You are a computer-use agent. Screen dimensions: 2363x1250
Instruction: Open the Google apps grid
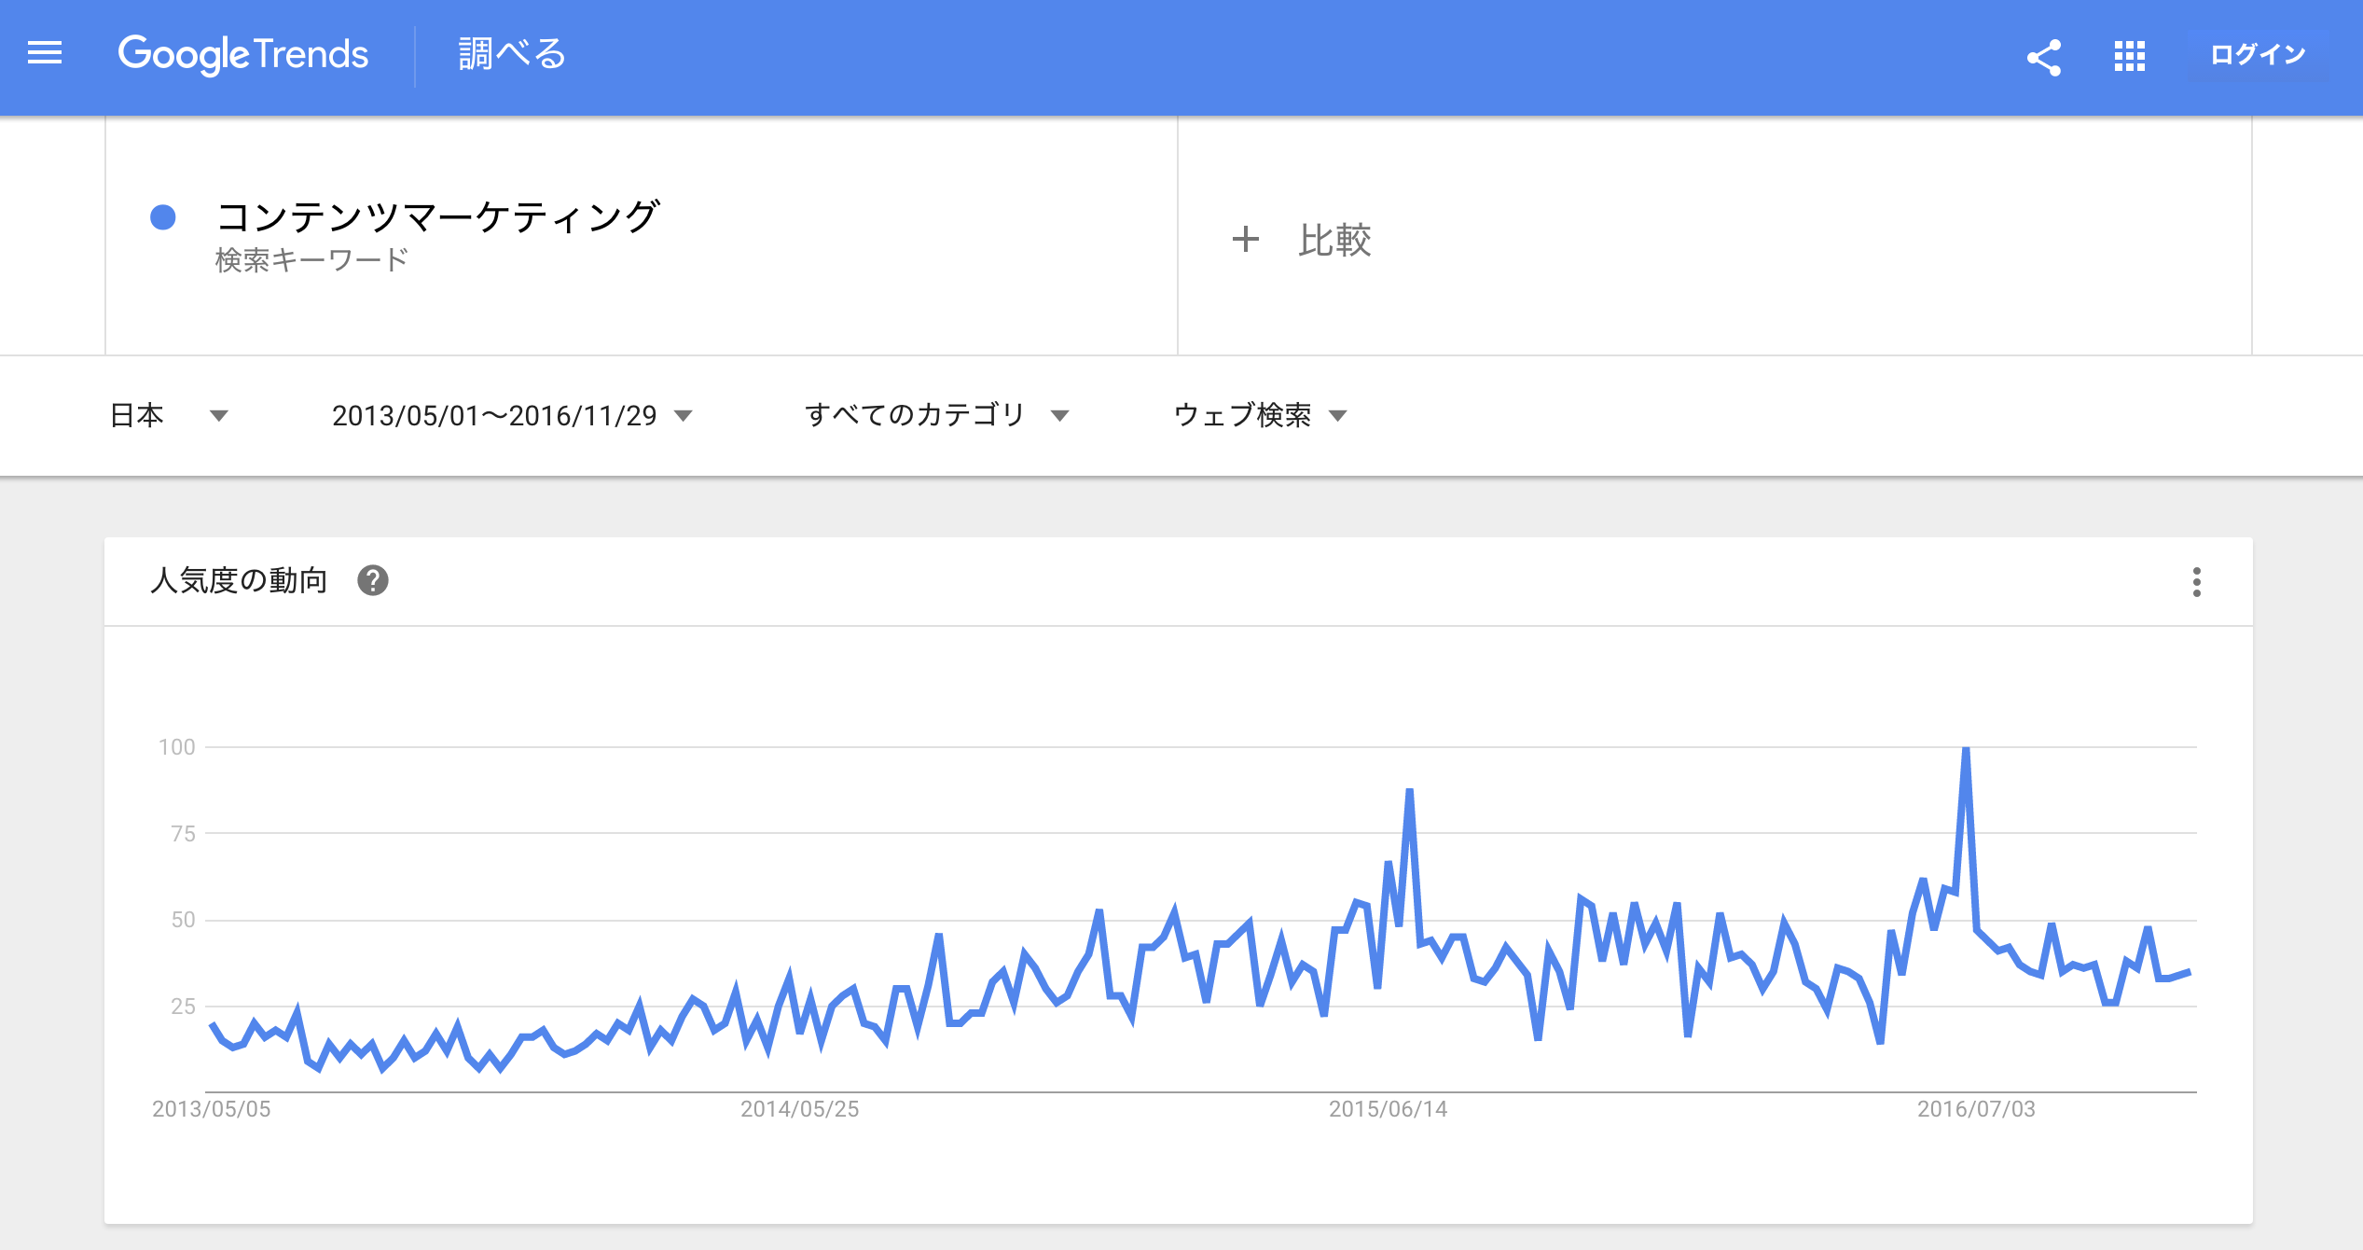pos(2129,56)
